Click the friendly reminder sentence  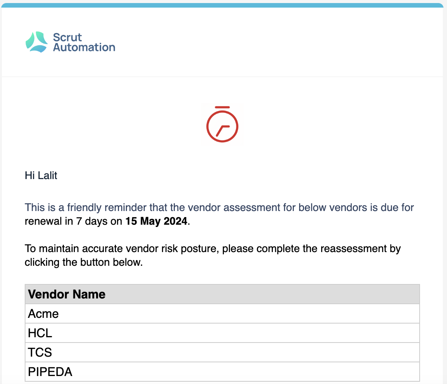[219, 214]
